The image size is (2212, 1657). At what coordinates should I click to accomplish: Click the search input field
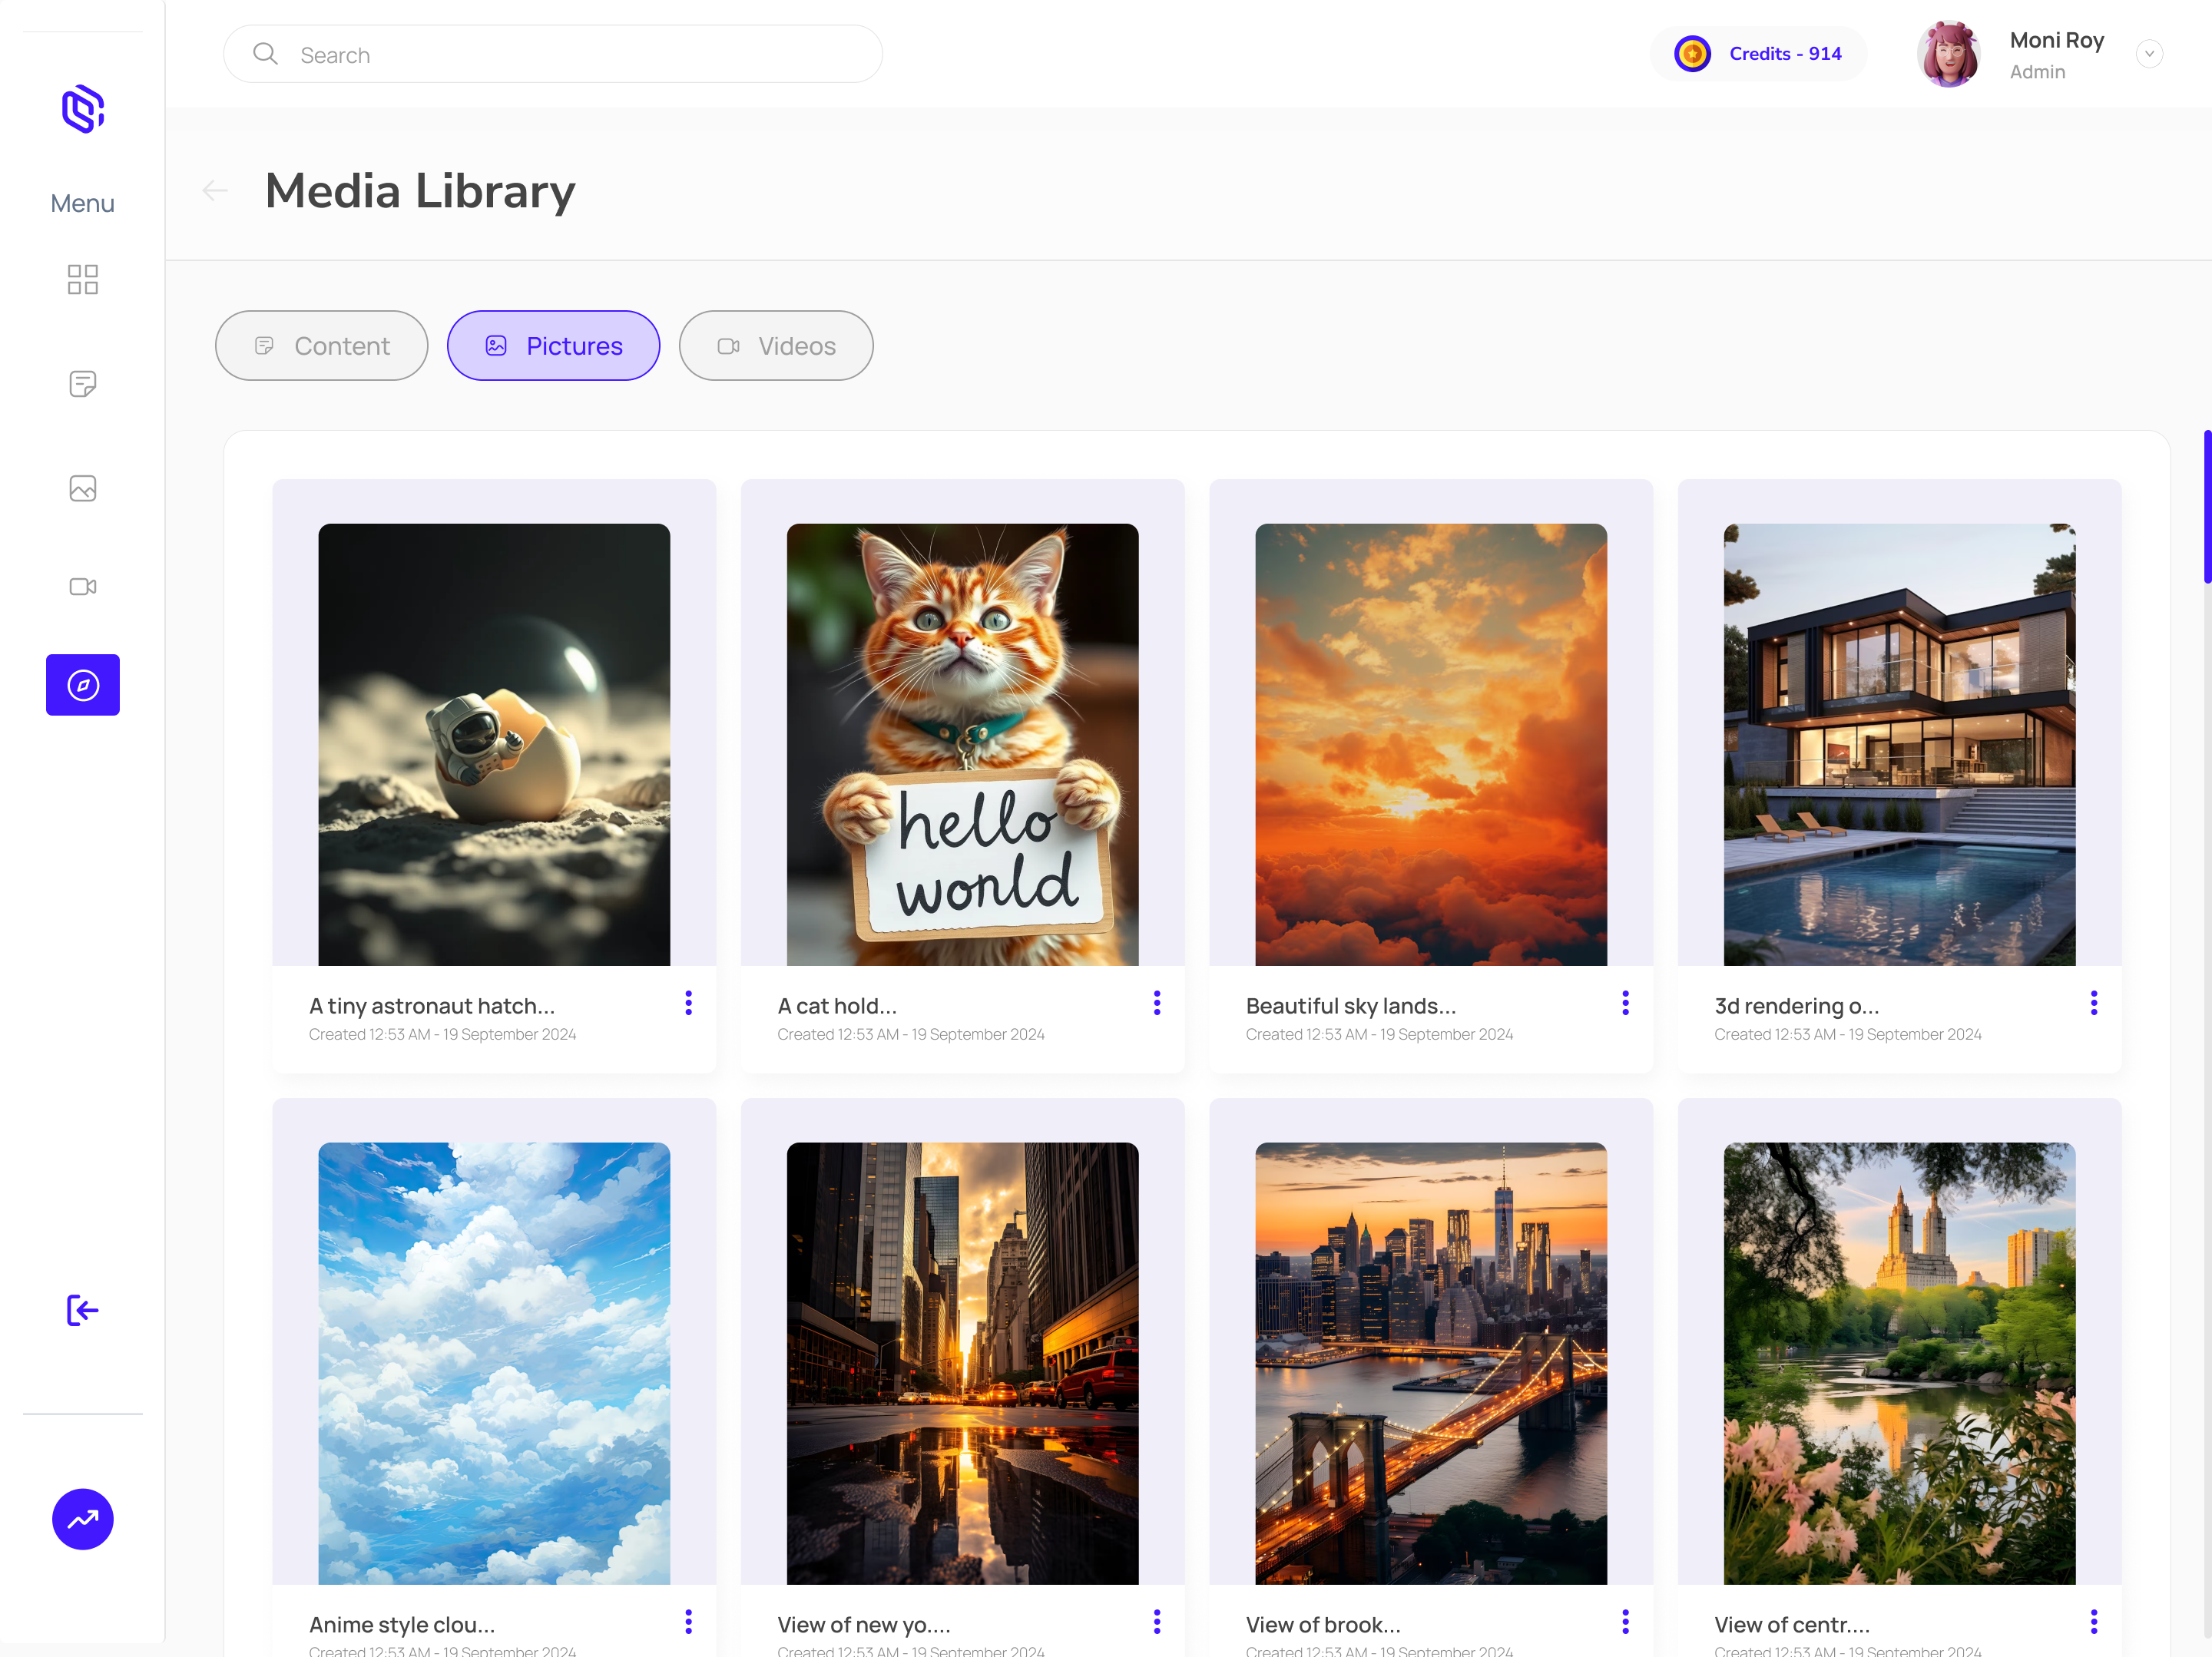[x=551, y=52]
